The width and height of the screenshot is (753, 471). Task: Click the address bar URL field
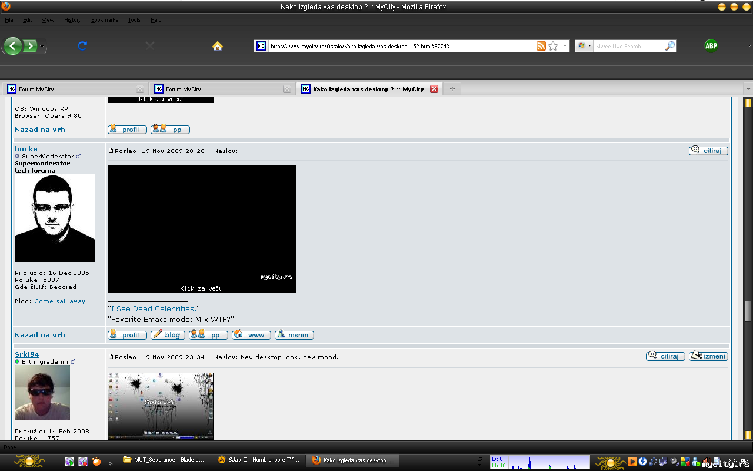401,46
